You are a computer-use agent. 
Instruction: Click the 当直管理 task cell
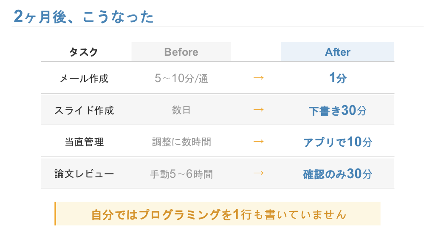(84, 142)
